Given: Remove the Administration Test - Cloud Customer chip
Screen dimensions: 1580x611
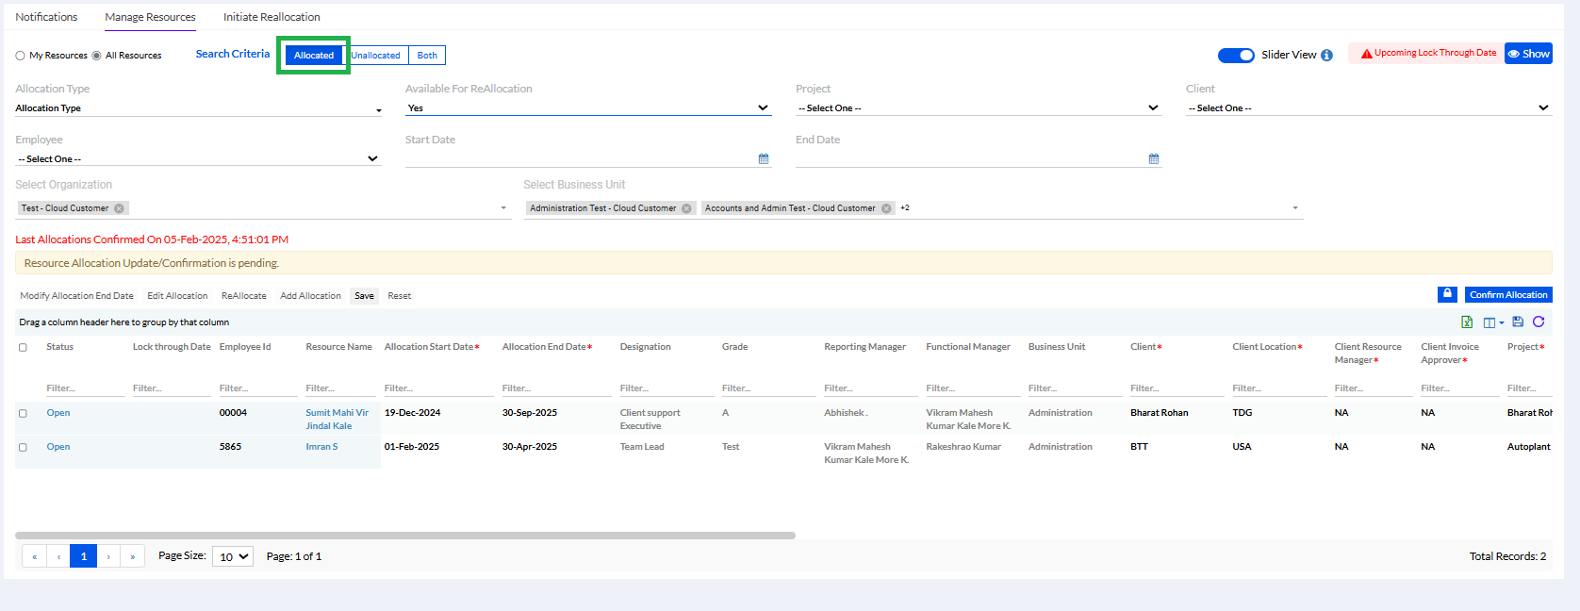Looking at the screenshot, I should point(686,208).
